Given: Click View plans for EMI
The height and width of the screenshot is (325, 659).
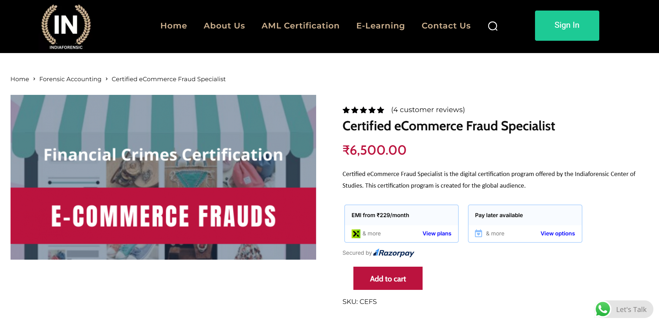Looking at the screenshot, I should [437, 234].
